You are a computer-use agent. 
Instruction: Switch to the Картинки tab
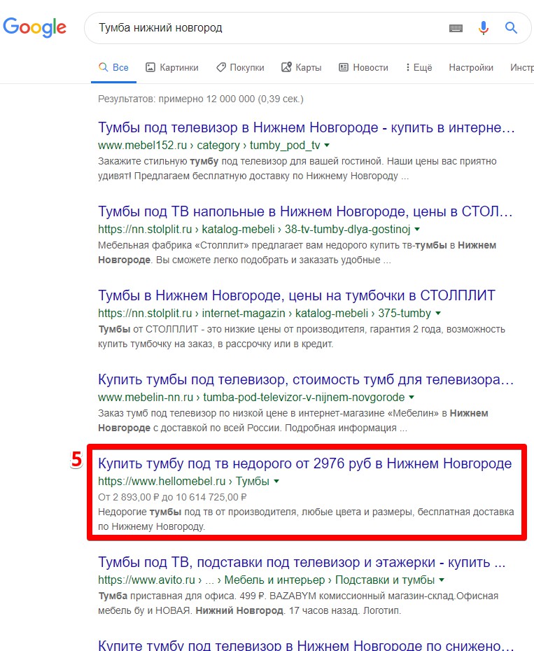pos(172,67)
